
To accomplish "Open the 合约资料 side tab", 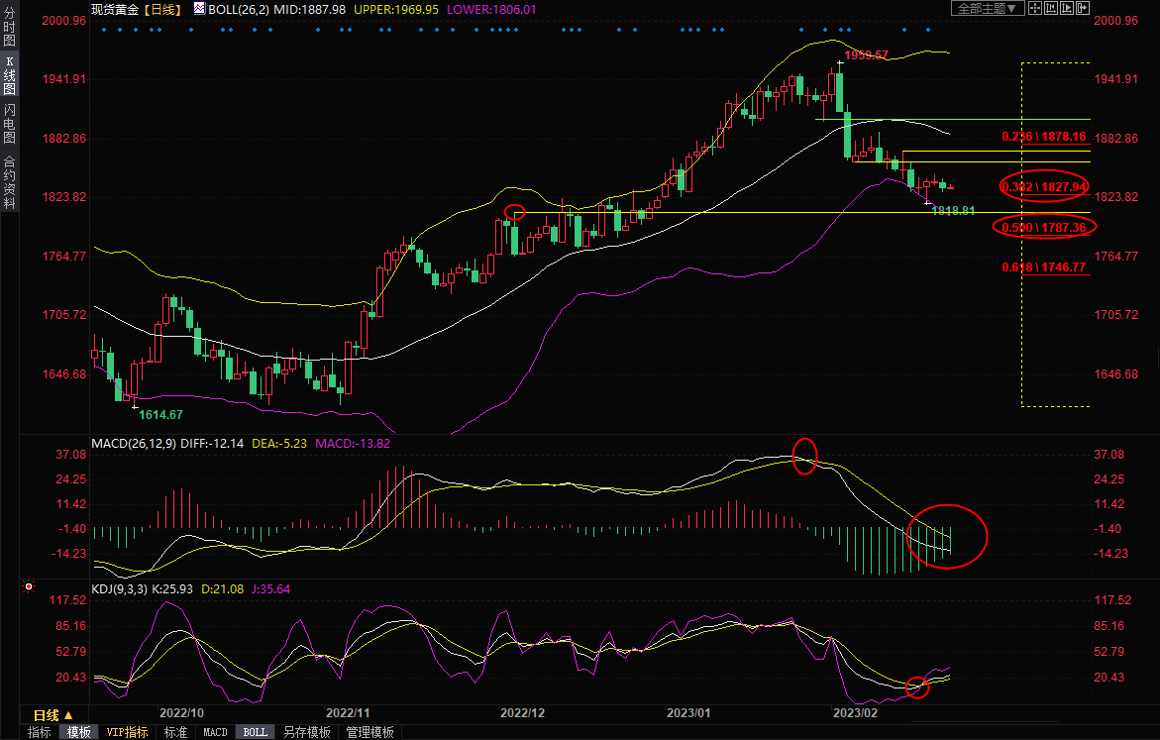I will pyautogui.click(x=9, y=182).
